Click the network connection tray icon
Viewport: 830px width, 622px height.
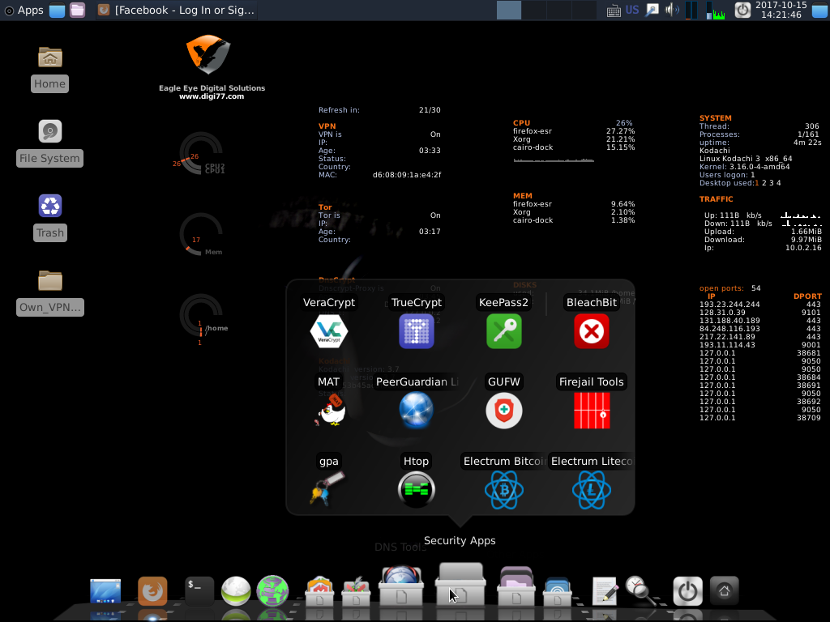tap(652, 10)
